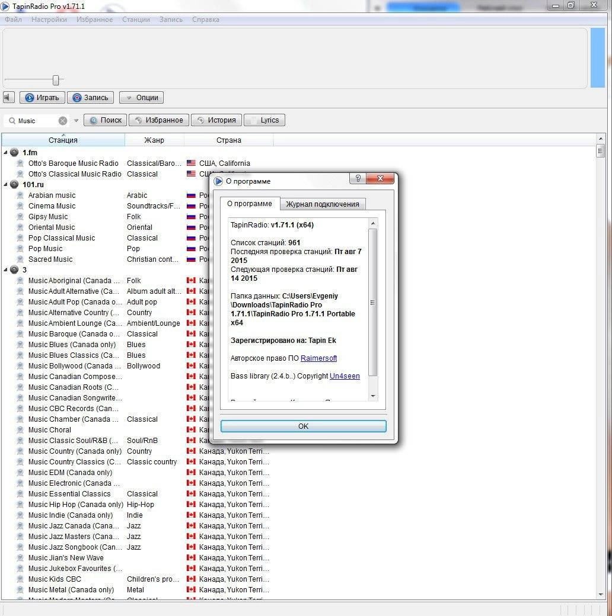Click the station icon beside Sacred Music
The width and height of the screenshot is (612, 616).
pyautogui.click(x=20, y=259)
